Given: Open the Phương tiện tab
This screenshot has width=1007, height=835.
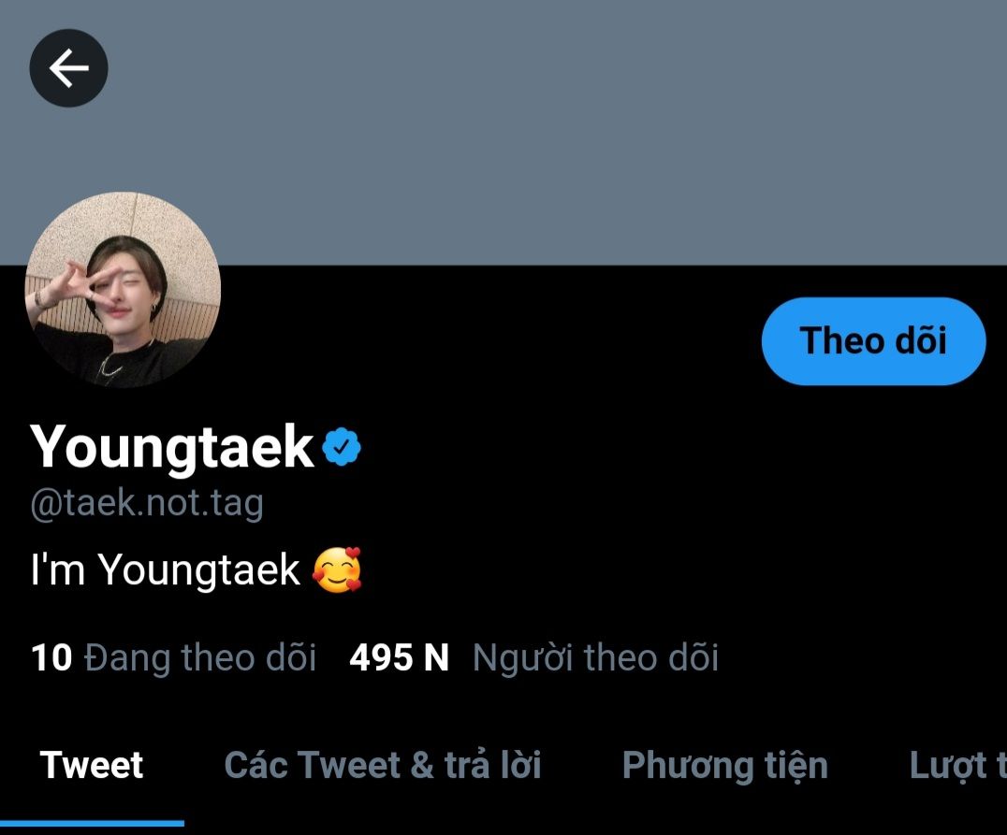Looking at the screenshot, I should [x=724, y=765].
